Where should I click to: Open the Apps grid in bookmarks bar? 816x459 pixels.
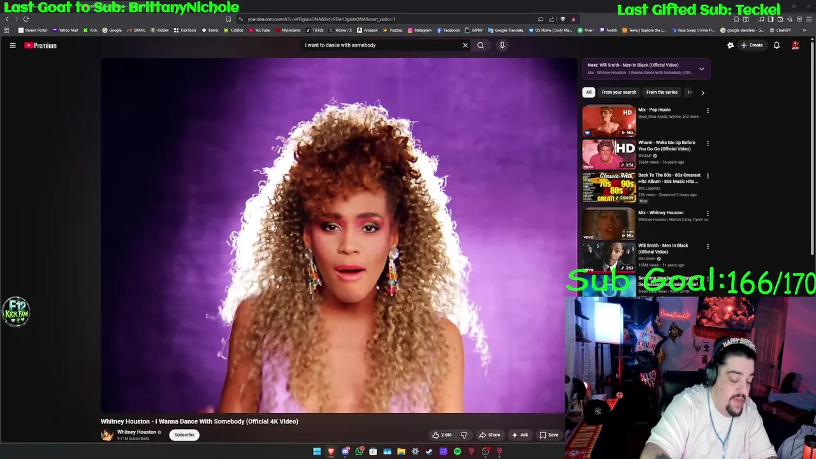[6, 30]
